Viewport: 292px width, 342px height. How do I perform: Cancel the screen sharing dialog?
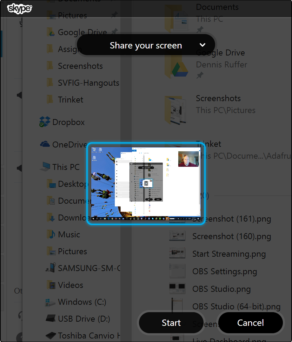tap(250, 323)
